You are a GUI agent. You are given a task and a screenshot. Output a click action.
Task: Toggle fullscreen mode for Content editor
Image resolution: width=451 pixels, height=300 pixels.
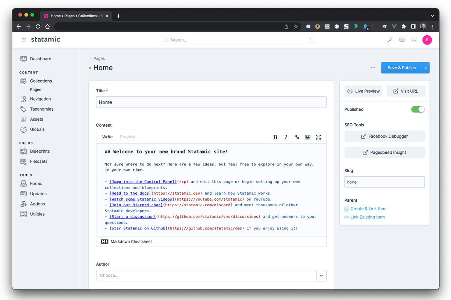(x=318, y=137)
